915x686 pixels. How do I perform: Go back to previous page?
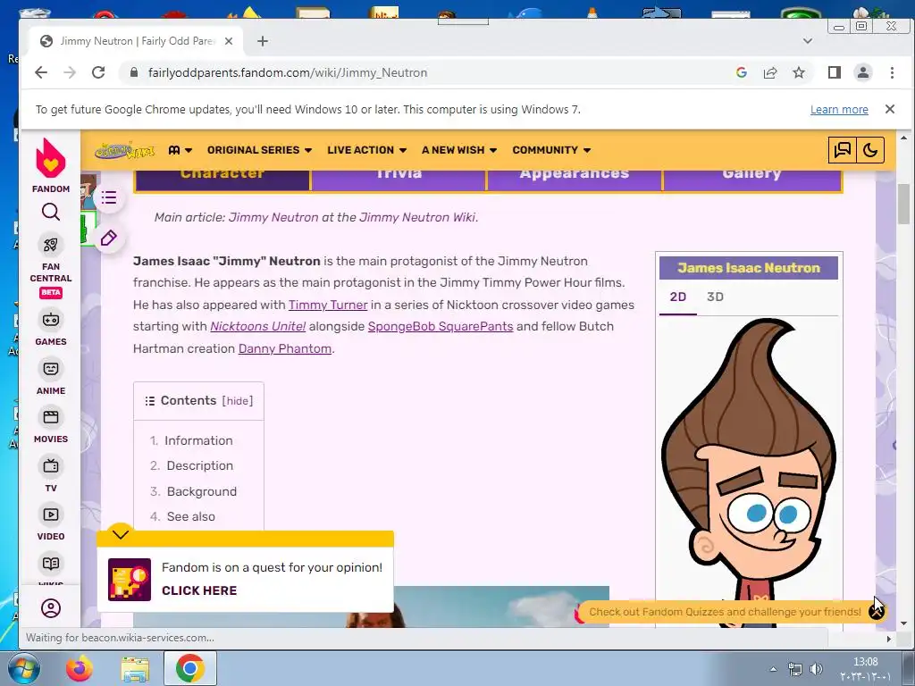(41, 72)
